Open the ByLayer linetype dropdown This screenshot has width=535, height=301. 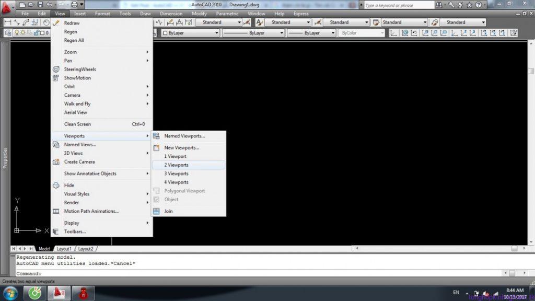(253, 32)
